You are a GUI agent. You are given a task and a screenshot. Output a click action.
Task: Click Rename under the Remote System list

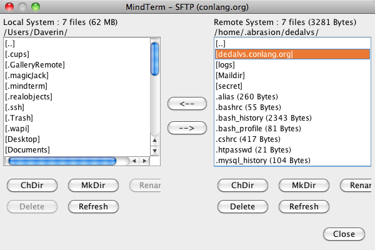point(356,186)
